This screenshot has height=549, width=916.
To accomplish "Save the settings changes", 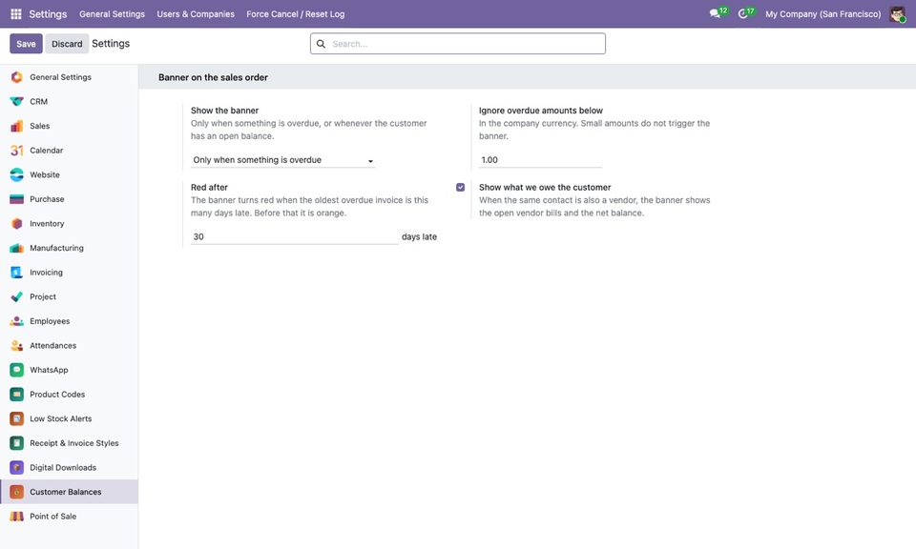I will (26, 44).
